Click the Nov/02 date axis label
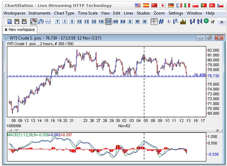Viewport: 227px width, 166px height. [124, 126]
